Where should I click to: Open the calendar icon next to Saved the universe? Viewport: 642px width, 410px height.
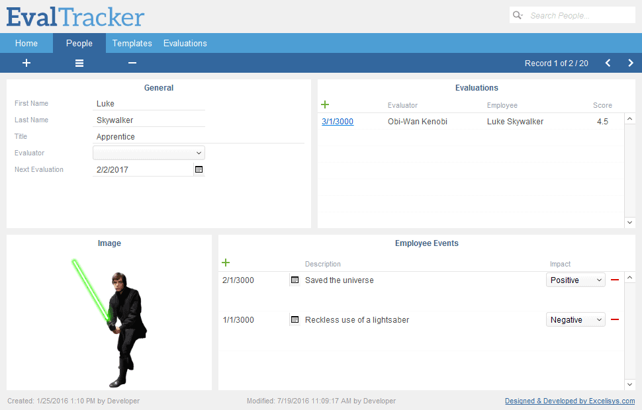(295, 280)
